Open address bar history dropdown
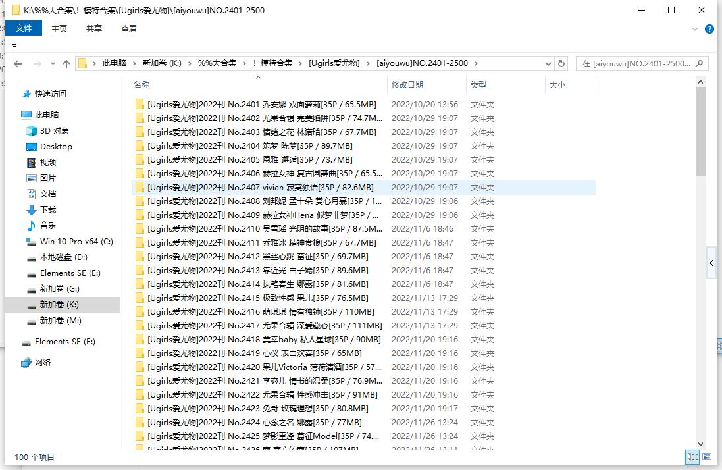722x470 pixels. pyautogui.click(x=548, y=64)
